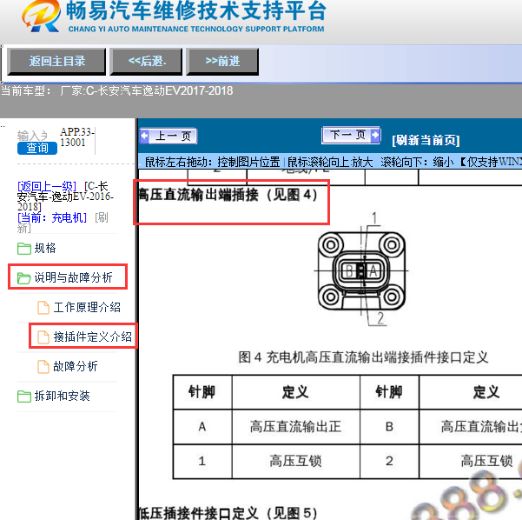Click the left arrow icon on 上一页

(x=145, y=136)
